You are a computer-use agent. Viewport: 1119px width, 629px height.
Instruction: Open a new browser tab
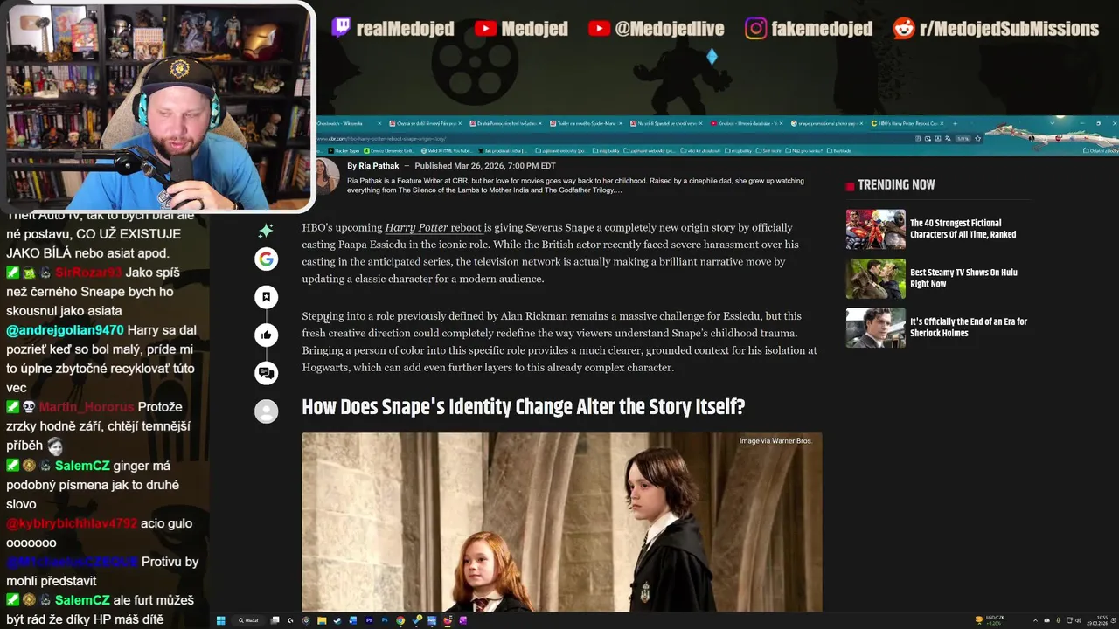[955, 123]
